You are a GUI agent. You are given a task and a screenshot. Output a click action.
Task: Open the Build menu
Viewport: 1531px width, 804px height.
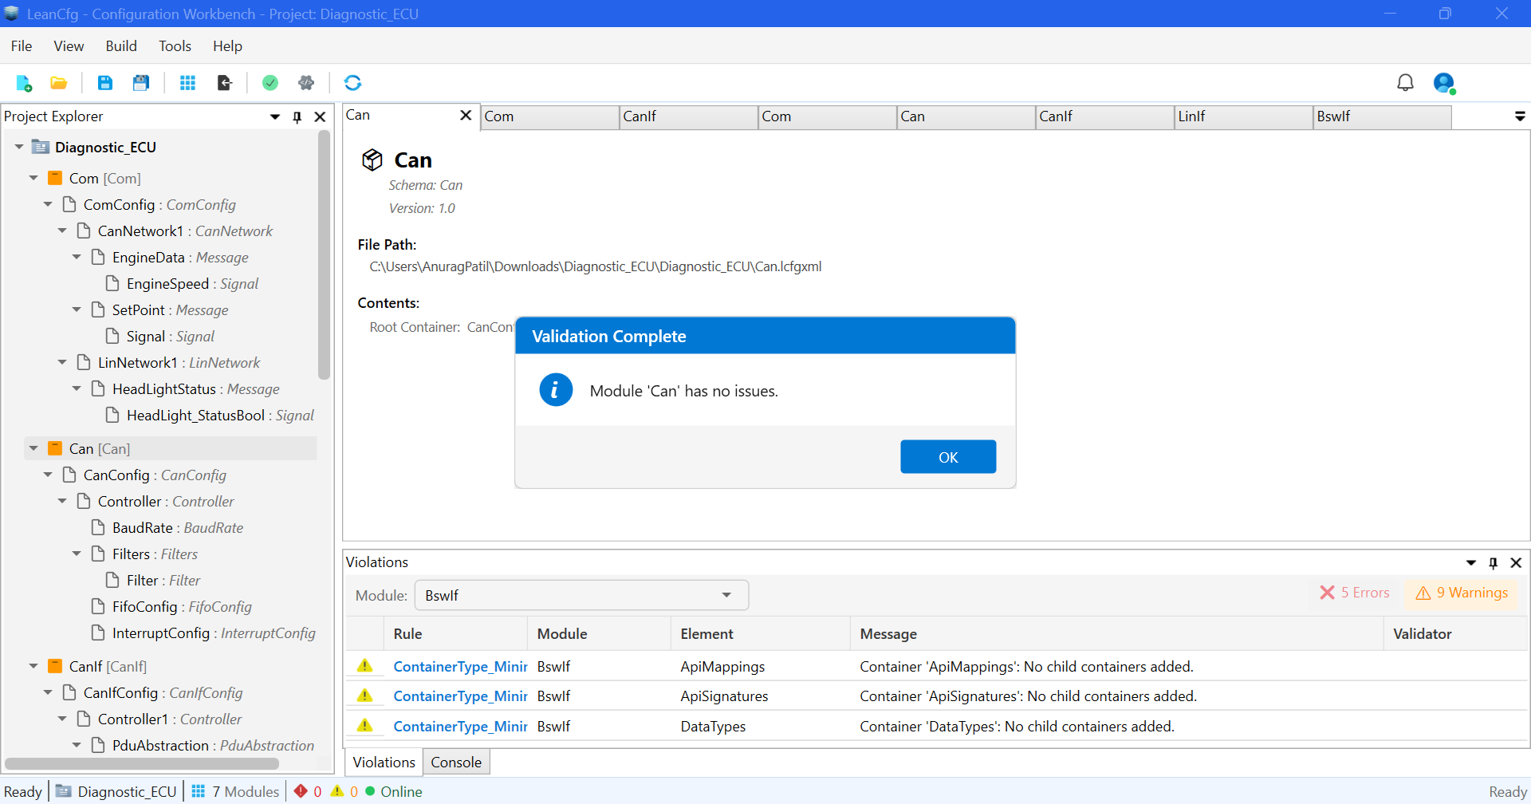[x=121, y=46]
